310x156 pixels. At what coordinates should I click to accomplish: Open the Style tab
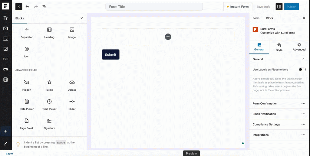(279, 47)
